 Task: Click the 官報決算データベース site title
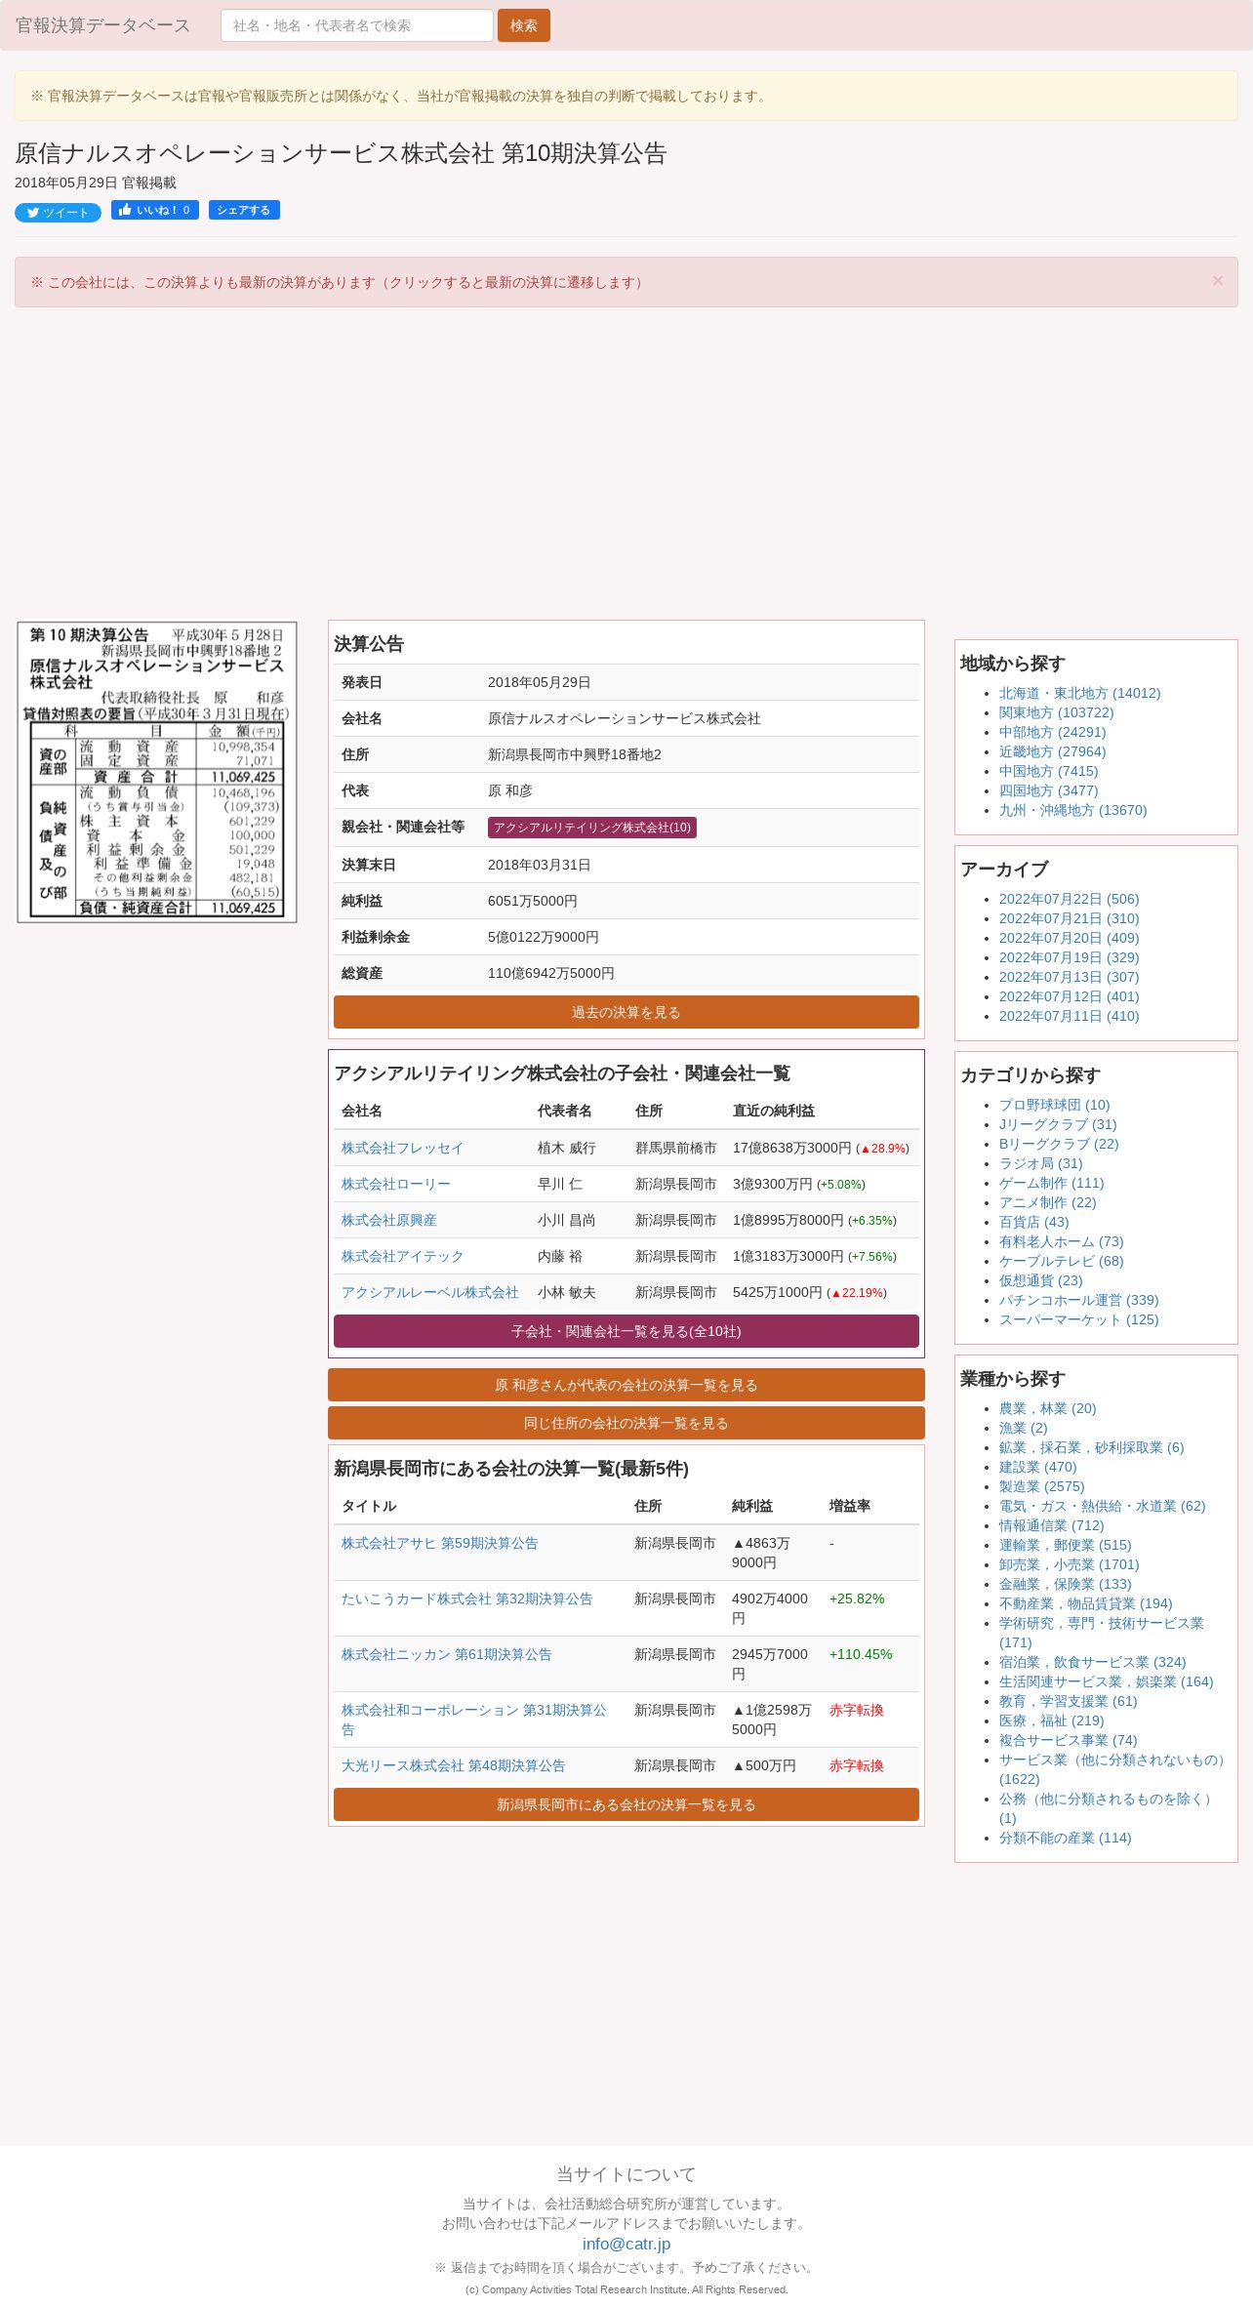pyautogui.click(x=102, y=25)
